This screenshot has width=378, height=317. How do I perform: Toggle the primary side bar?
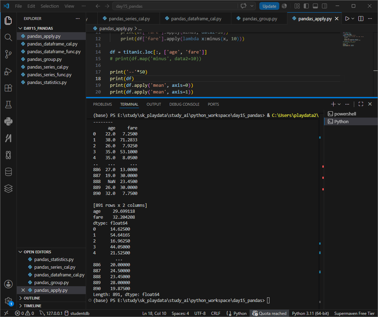coord(306,6)
